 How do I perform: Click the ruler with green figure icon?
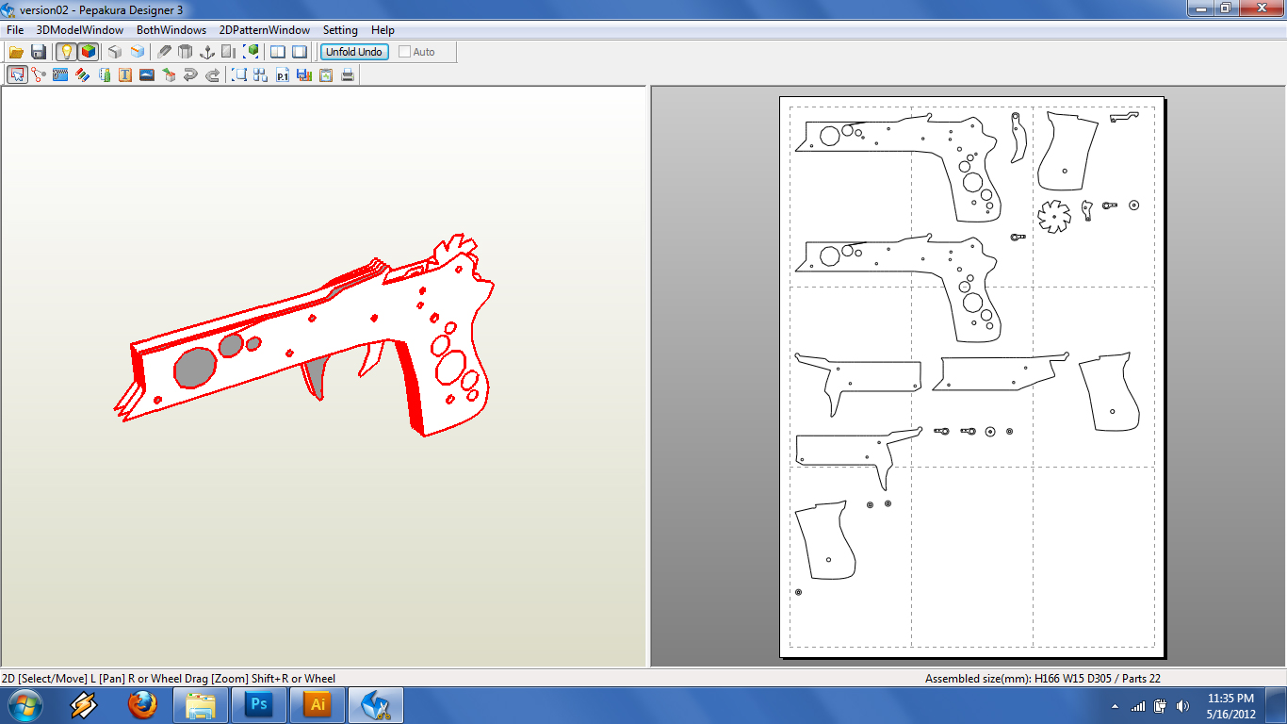pyautogui.click(x=104, y=74)
